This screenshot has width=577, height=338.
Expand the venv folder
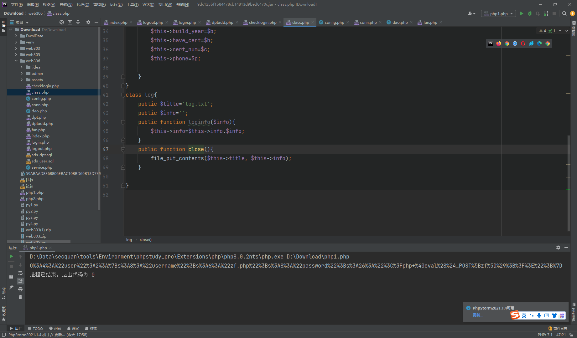pyautogui.click(x=16, y=42)
